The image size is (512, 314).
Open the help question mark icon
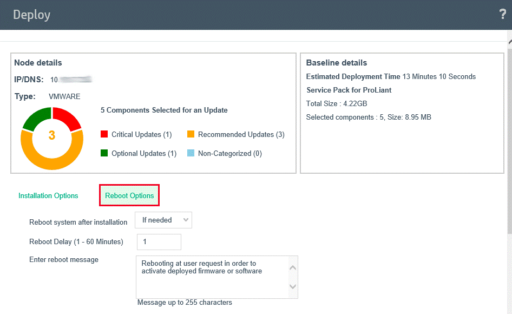point(502,15)
